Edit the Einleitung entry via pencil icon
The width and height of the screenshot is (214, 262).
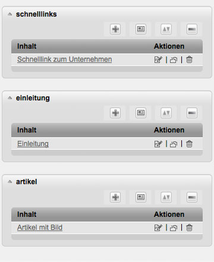[158, 144]
